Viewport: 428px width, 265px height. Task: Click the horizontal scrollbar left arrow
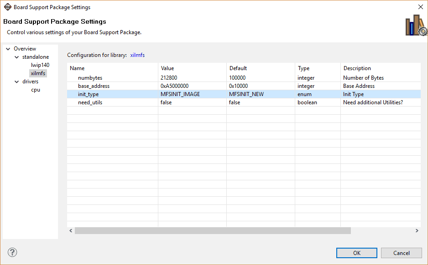coord(71,231)
